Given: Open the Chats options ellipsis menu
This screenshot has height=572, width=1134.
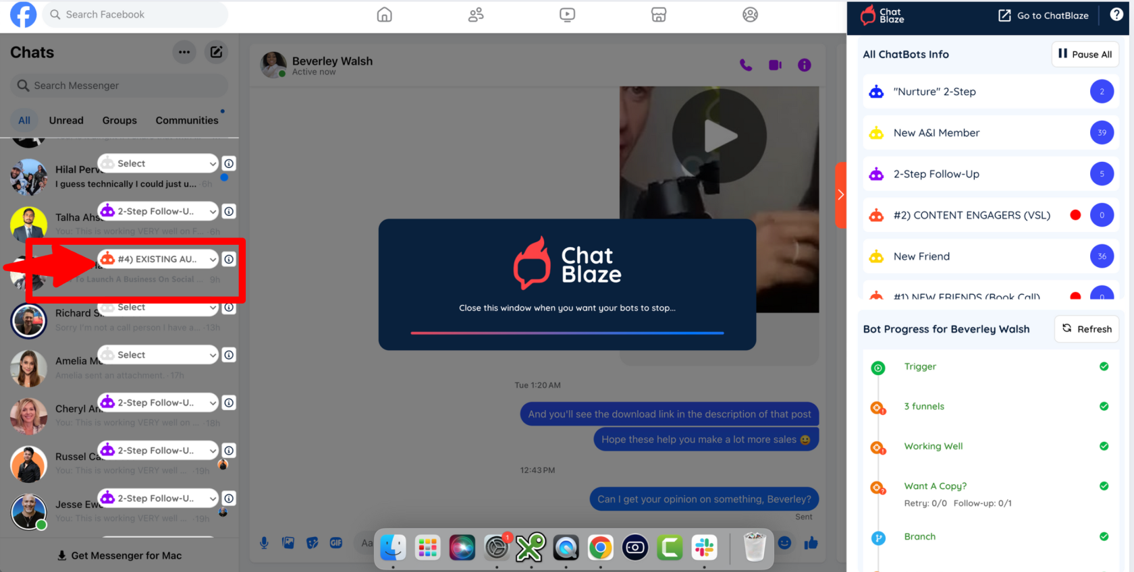Looking at the screenshot, I should pos(184,52).
